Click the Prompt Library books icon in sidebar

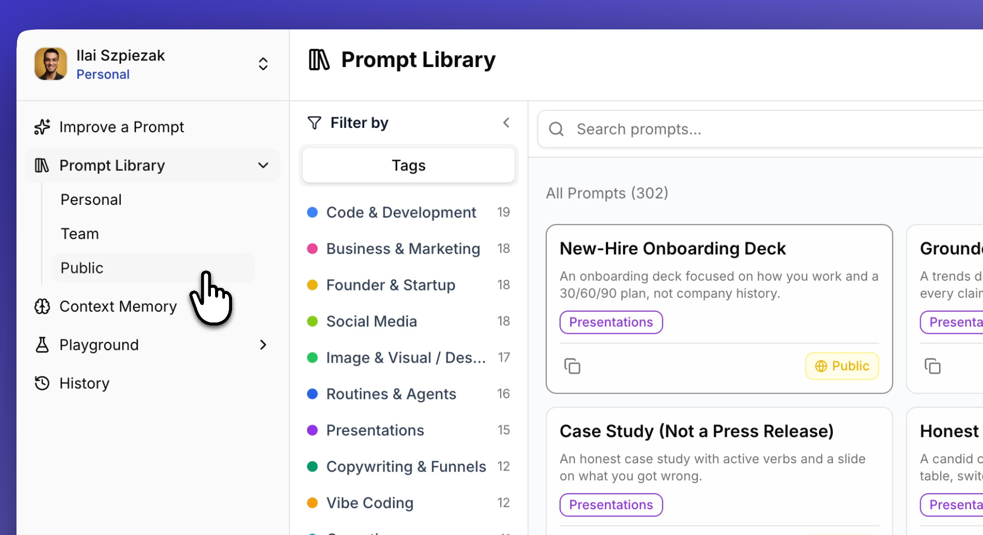pos(42,166)
